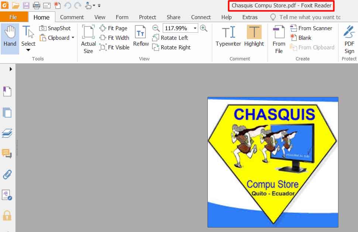Click the Chasquis logo page in document
This screenshot has width=358, height=232.
pyautogui.click(x=273, y=162)
